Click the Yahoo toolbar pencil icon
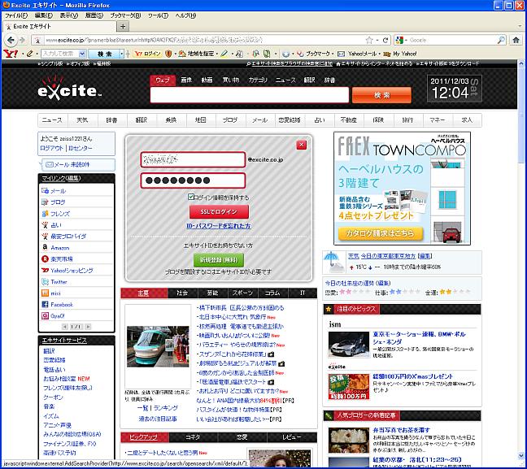This screenshot has width=527, height=469. (29, 54)
